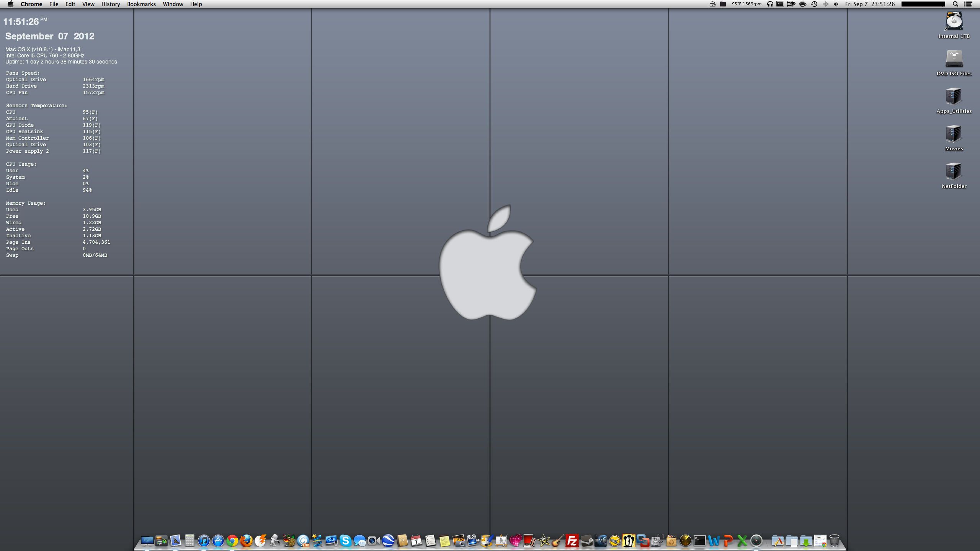Open Terminal from the dock

pyautogui.click(x=699, y=541)
